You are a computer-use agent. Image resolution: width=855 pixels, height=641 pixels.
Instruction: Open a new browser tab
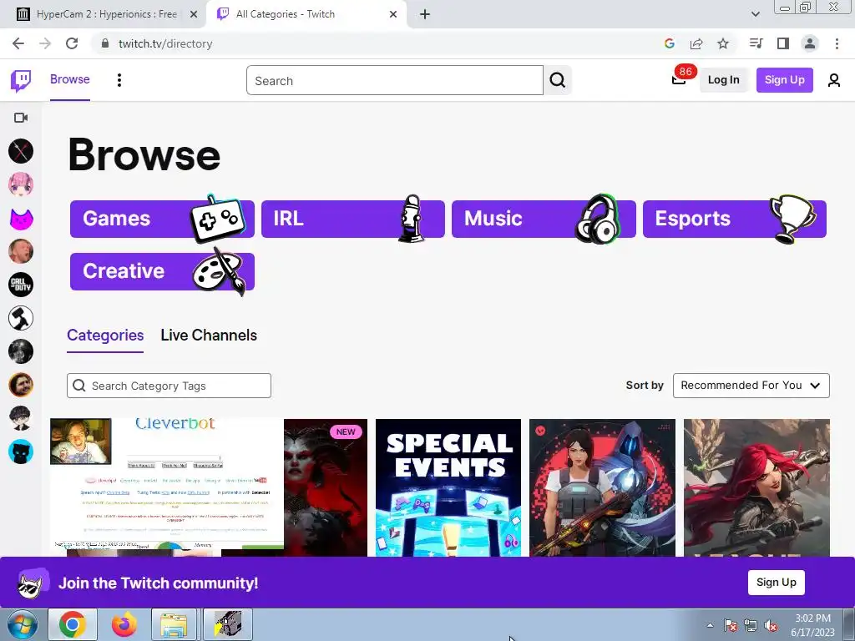coord(425,14)
